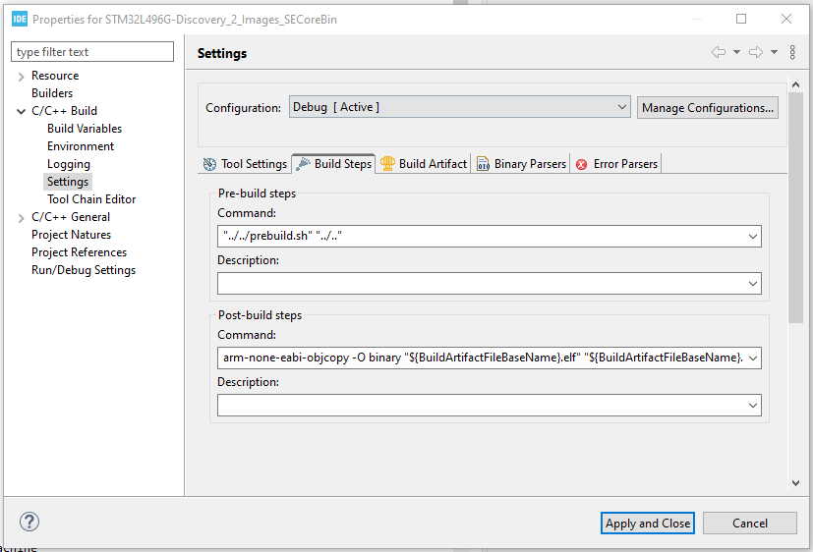The height and width of the screenshot is (552, 813).
Task: Open the pre-build Description dropdown arrow
Action: pyautogui.click(x=753, y=284)
